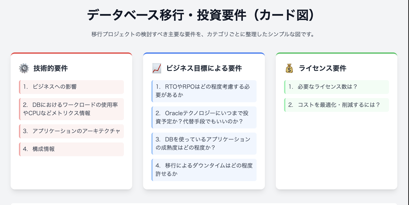Click the 移行によるダウンタイム item
This screenshot has height=205, width=409.
click(x=204, y=170)
